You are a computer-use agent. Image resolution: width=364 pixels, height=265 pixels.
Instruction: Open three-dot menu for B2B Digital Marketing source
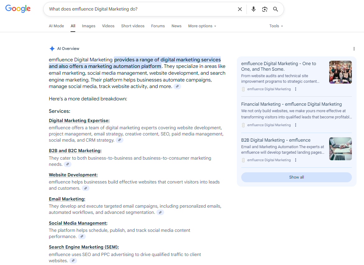(x=296, y=160)
